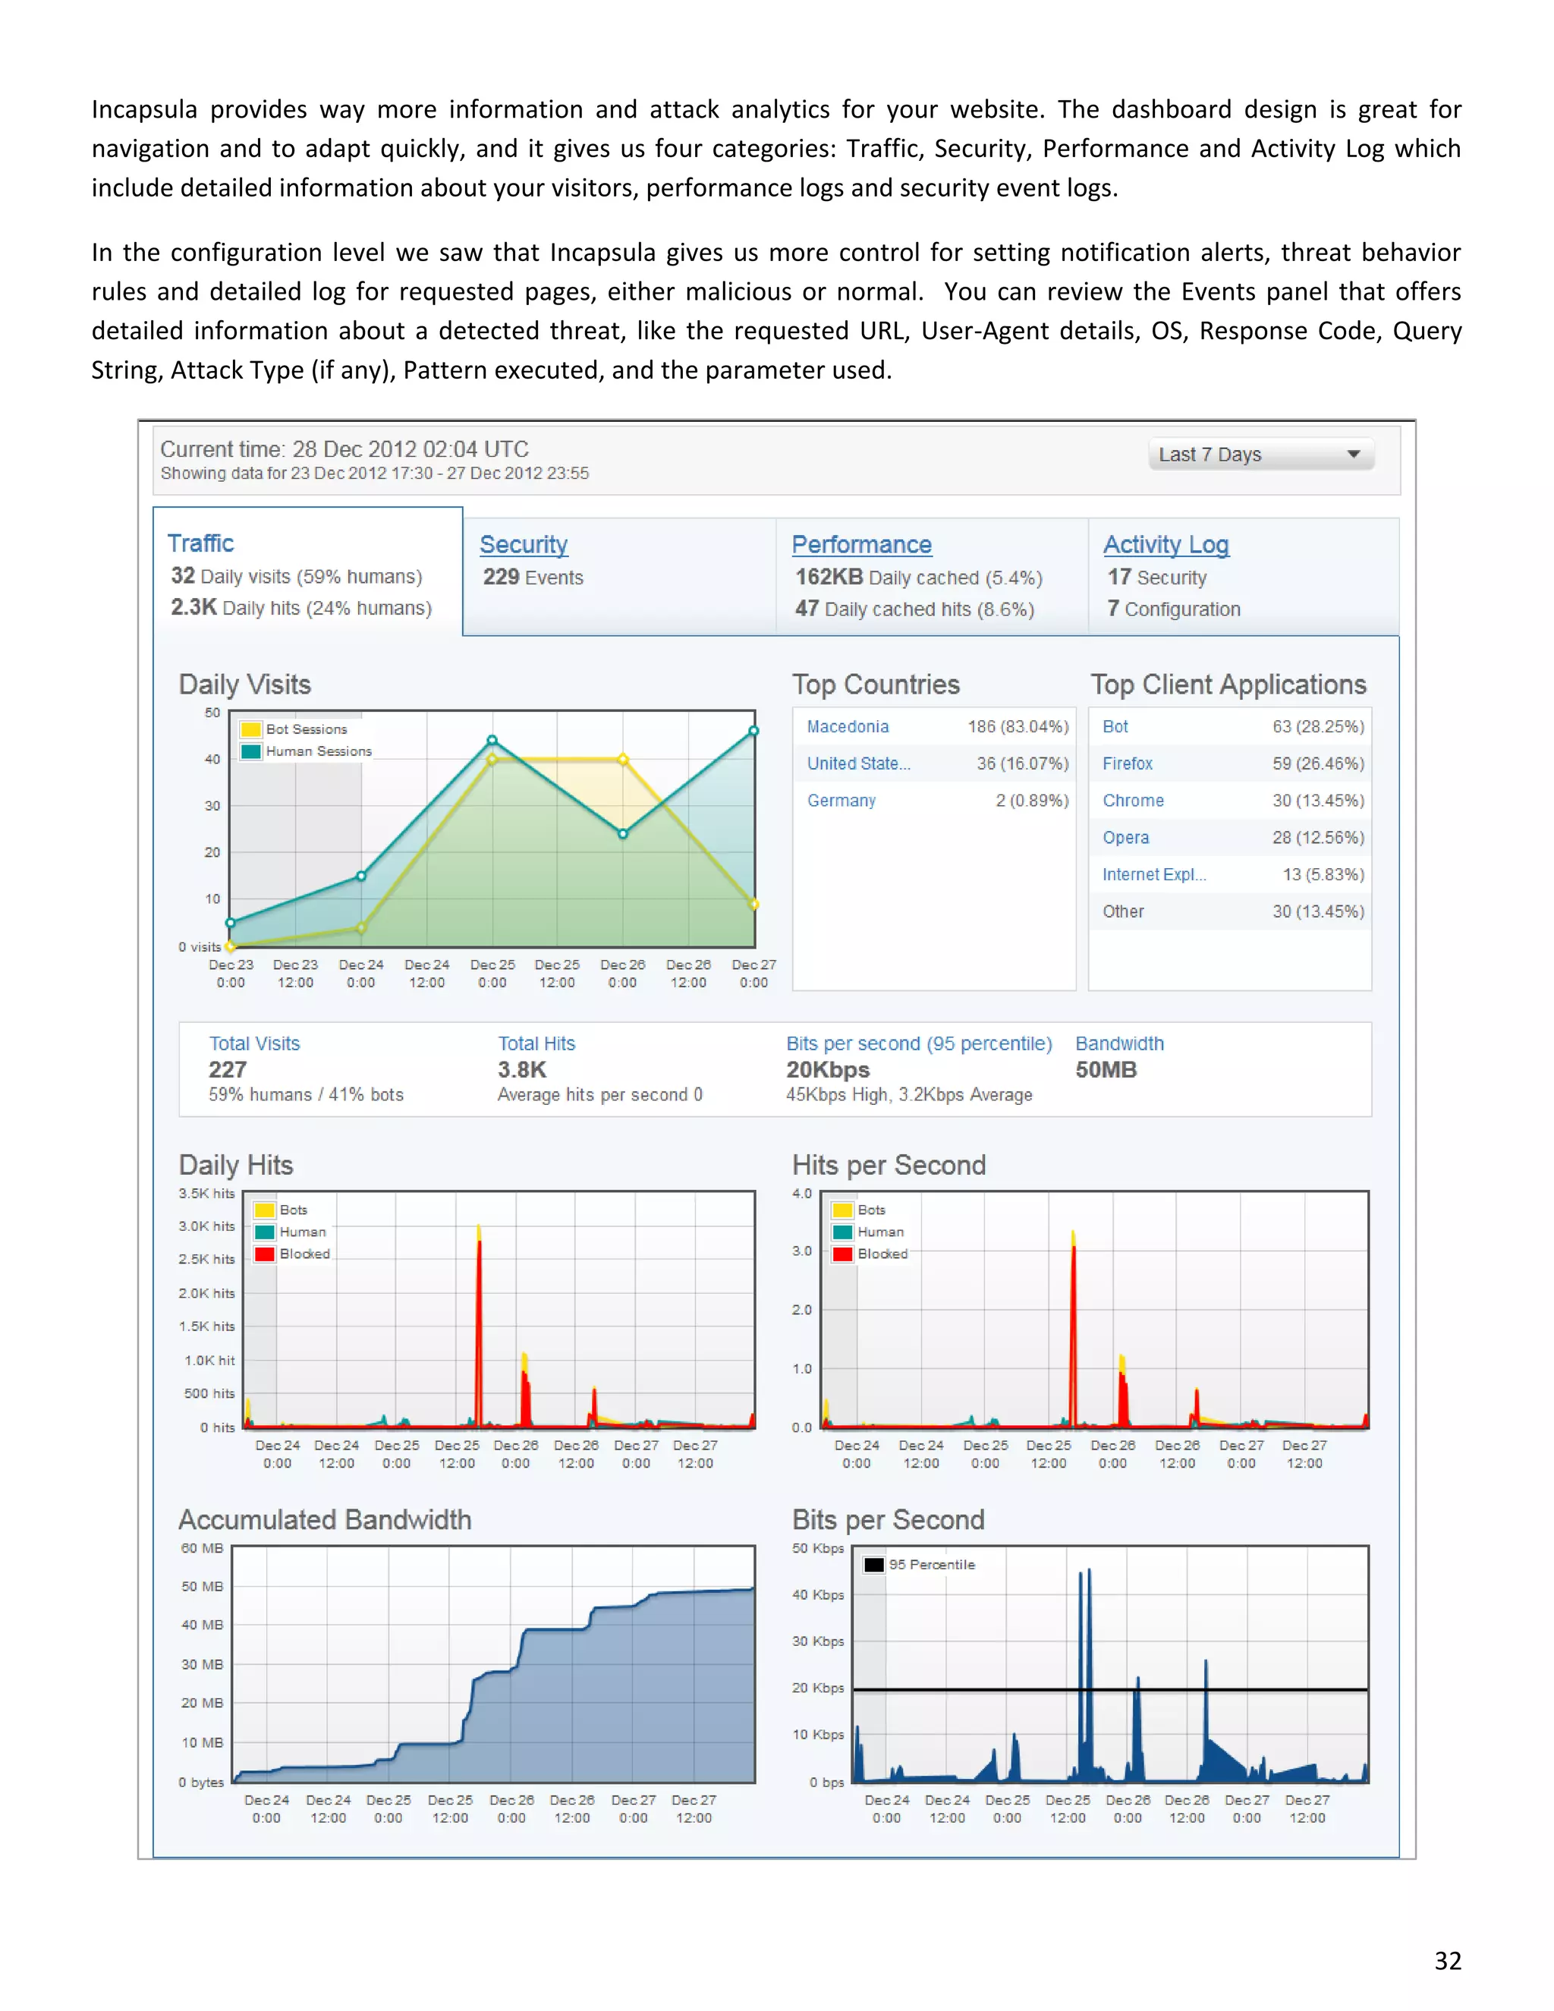Click the '2.3K Daily hits (24% humans)' text
This screenshot has height=2011, width=1554.
(301, 608)
